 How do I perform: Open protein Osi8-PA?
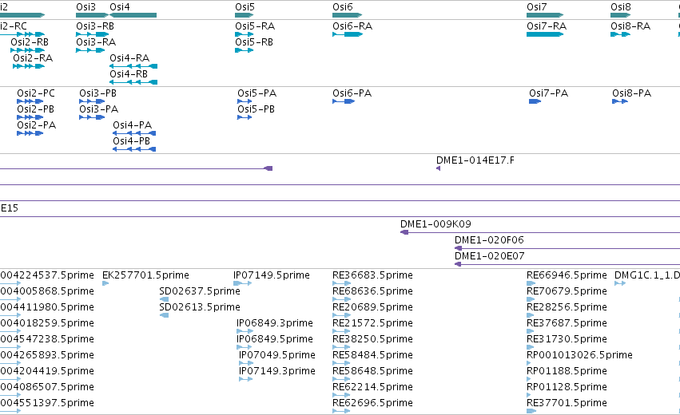coord(632,93)
